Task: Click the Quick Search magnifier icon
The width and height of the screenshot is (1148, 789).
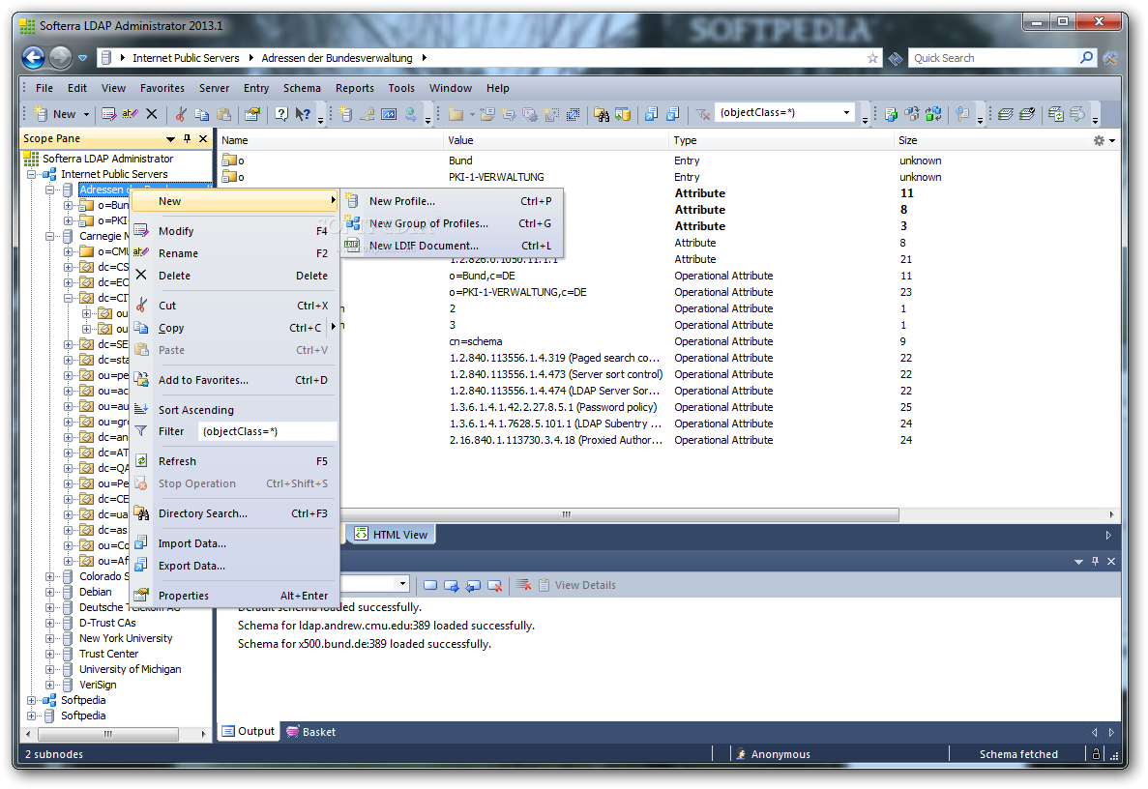Action: pos(1086,58)
